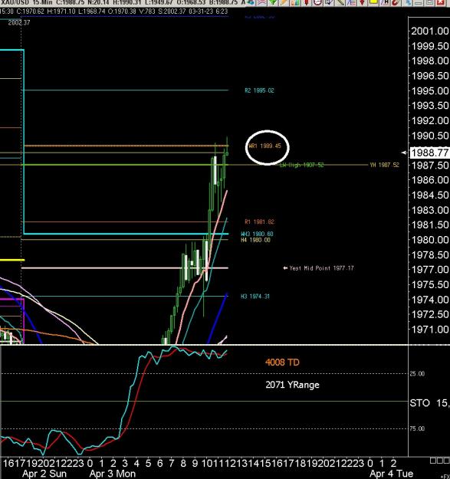This screenshot has width=450, height=479.
Task: Click the H3 1974.31 level label
Action: coord(255,297)
